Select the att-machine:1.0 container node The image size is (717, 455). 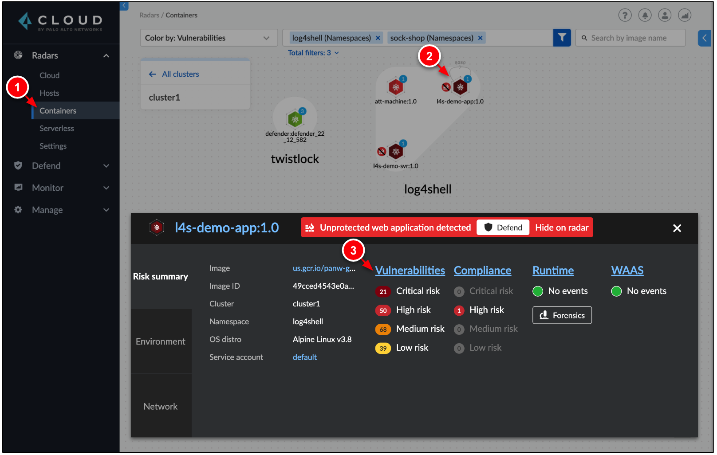[395, 87]
